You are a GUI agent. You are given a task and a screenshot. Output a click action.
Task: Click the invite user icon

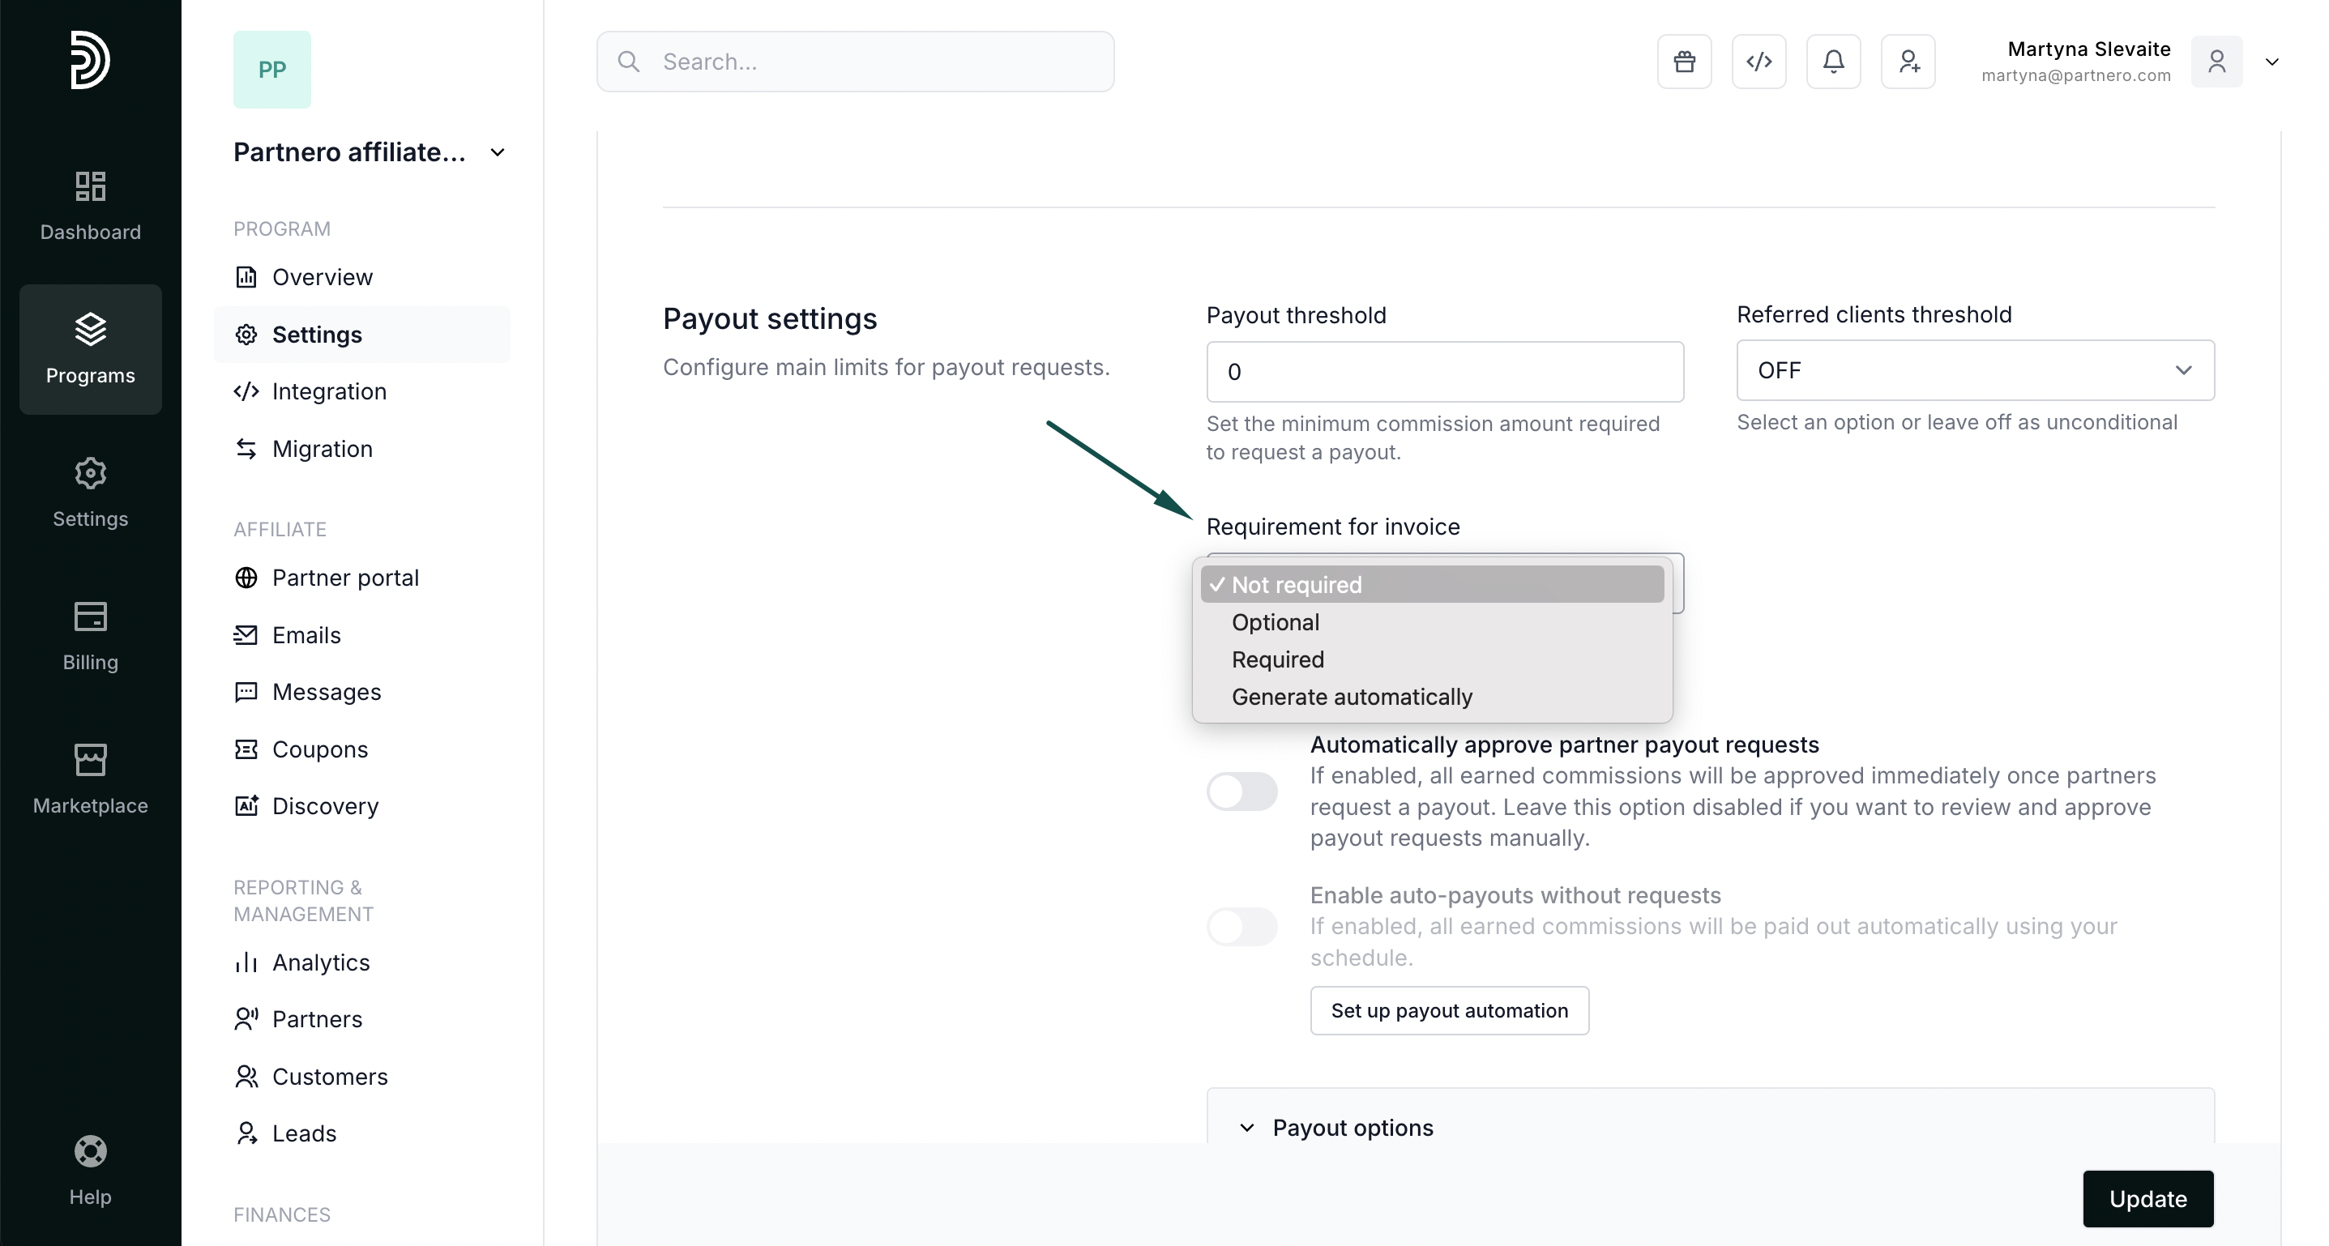point(1908,62)
